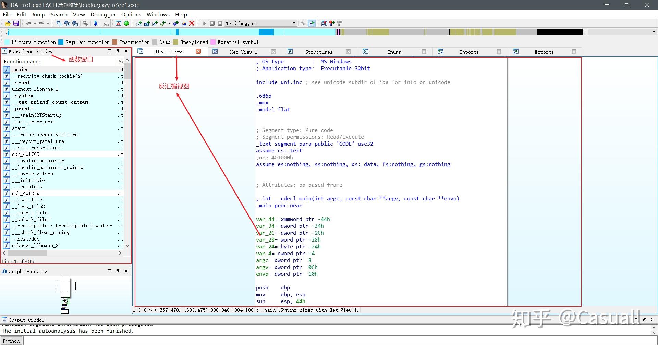This screenshot has width=658, height=345.
Task: Open the 'No debugger' dropdown
Action: [x=260, y=23]
